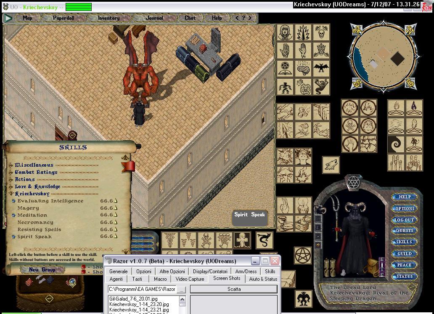
Task: Toggle the Magery skill lock arrow
Action: 116,208
